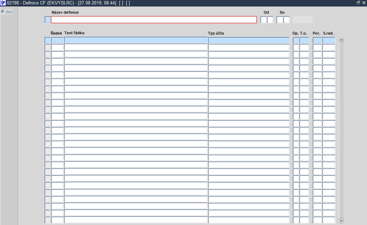Click the highlighted first-row Text řádku cell
Image resolution: width=367 pixels, height=225 pixels.
point(136,40)
